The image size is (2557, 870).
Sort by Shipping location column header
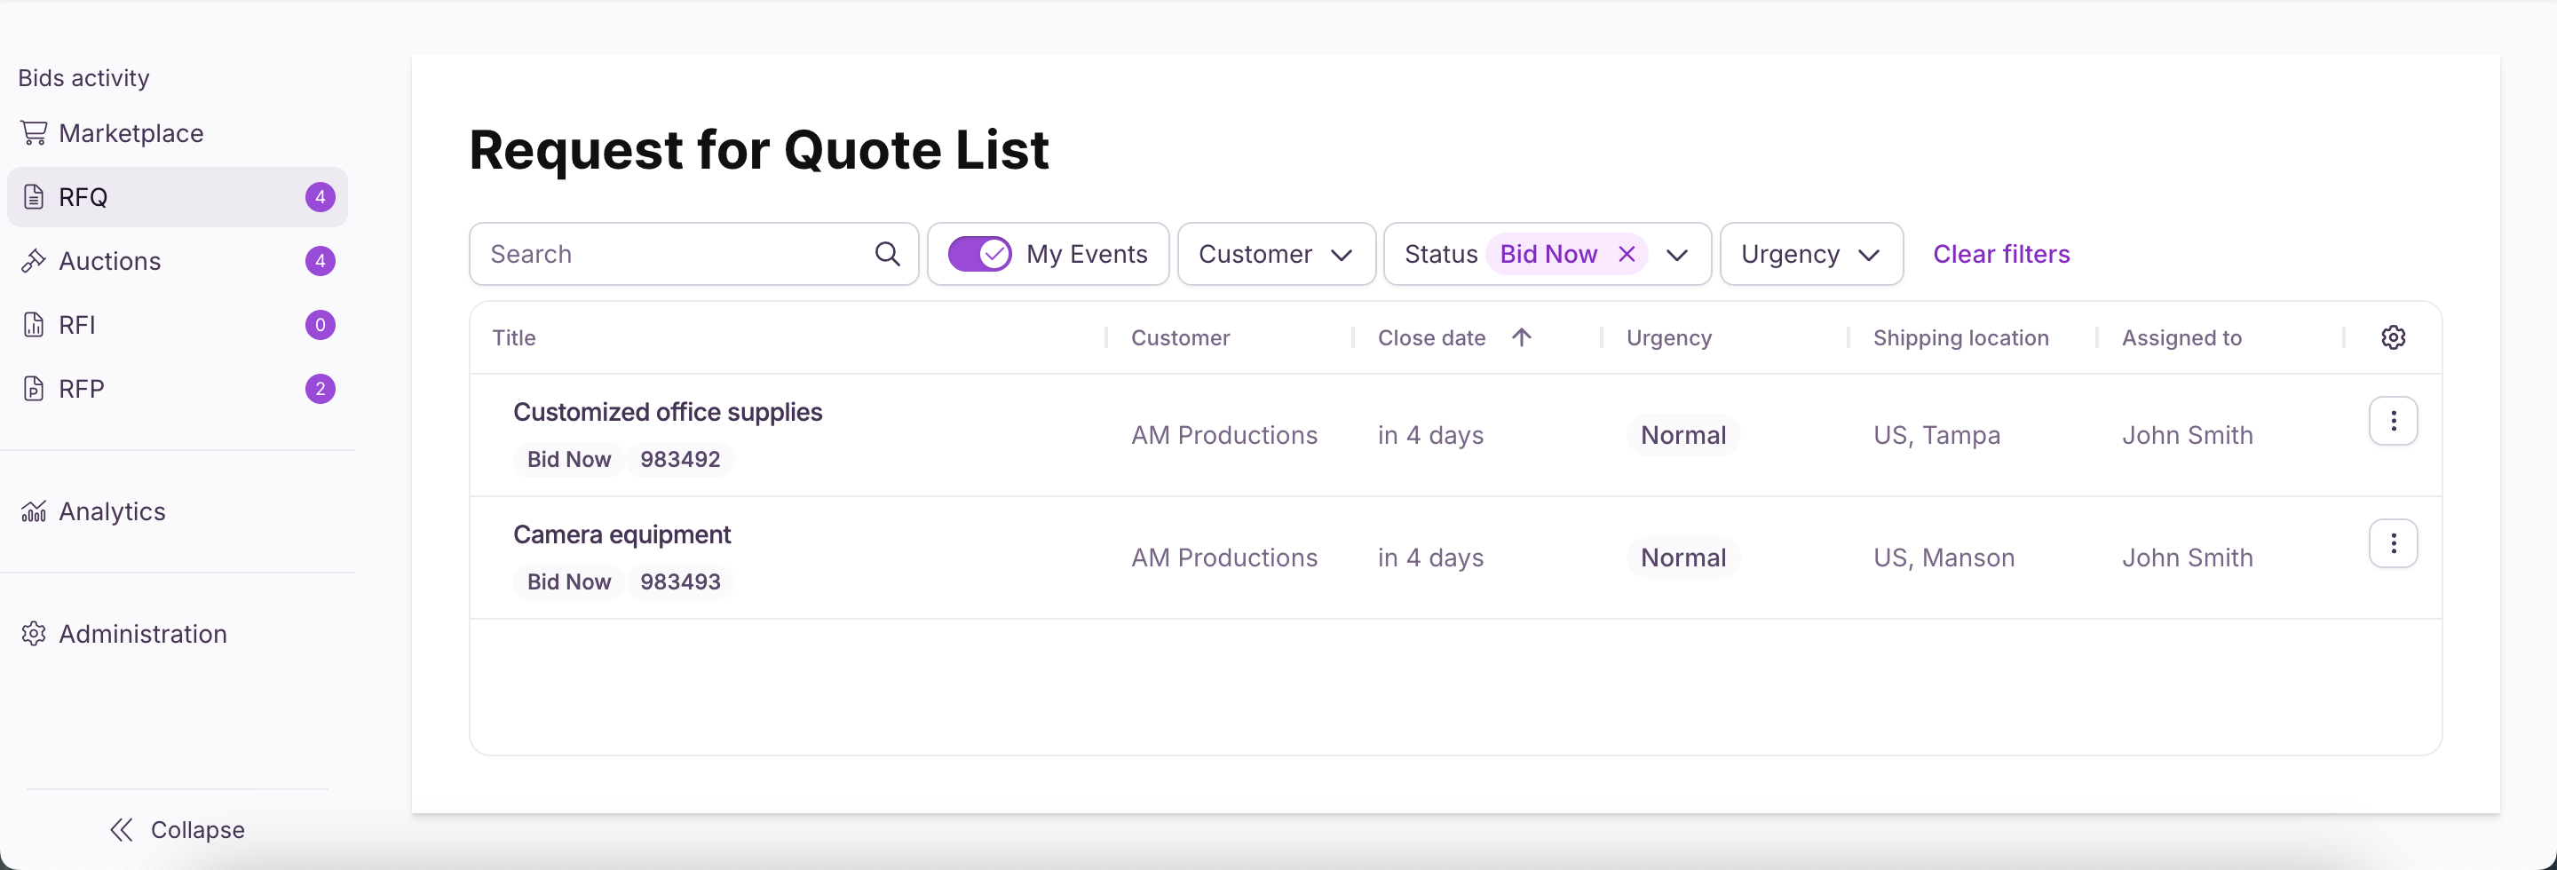(1960, 337)
